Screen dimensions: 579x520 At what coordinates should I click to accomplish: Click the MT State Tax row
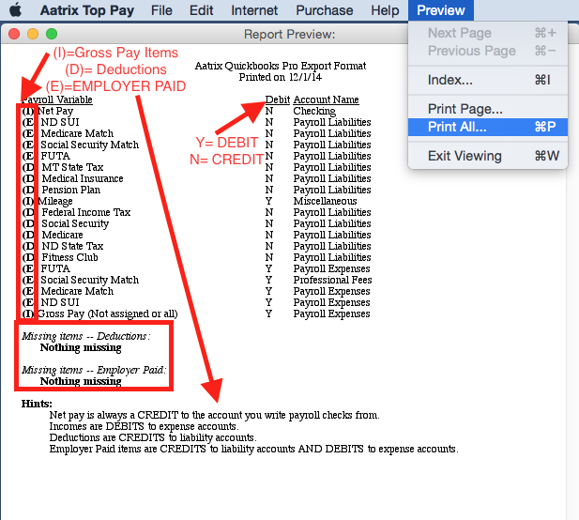(x=72, y=167)
